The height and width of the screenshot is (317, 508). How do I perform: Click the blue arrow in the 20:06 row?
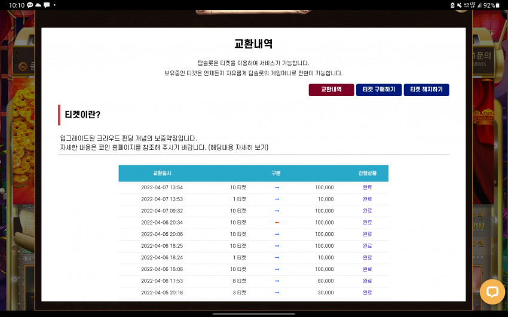coord(277,234)
